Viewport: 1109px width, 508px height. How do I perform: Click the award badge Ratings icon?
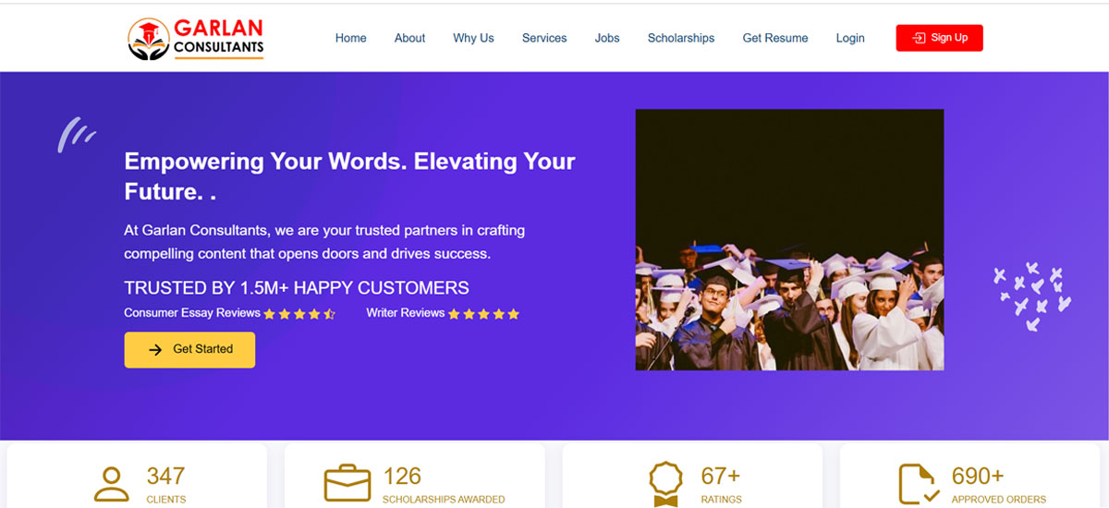665,484
